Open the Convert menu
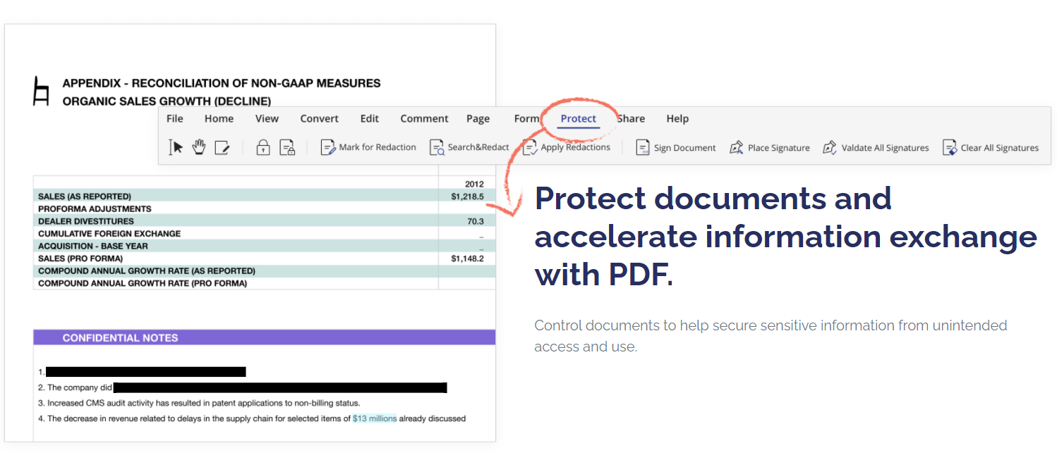Image resolution: width=1057 pixels, height=467 pixels. [x=319, y=118]
